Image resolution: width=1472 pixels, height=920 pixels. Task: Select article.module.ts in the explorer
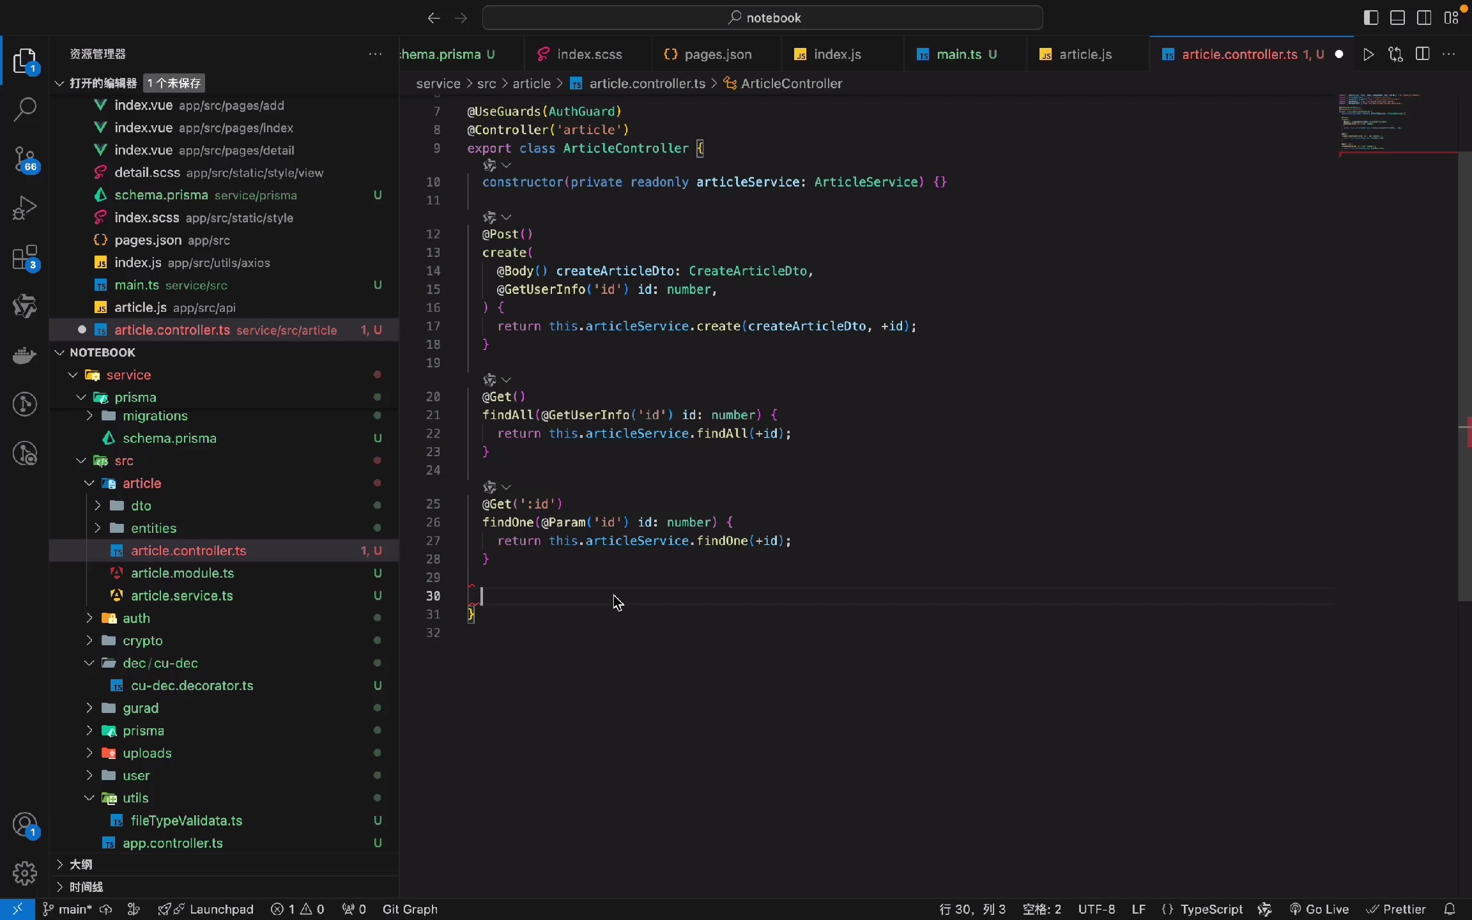pos(181,573)
